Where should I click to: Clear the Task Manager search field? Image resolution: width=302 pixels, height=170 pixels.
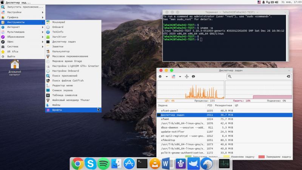click(288, 77)
